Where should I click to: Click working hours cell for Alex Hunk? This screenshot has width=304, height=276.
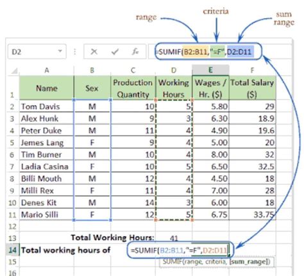(174, 118)
